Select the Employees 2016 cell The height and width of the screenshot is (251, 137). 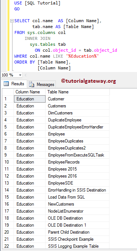[x=77, y=176]
